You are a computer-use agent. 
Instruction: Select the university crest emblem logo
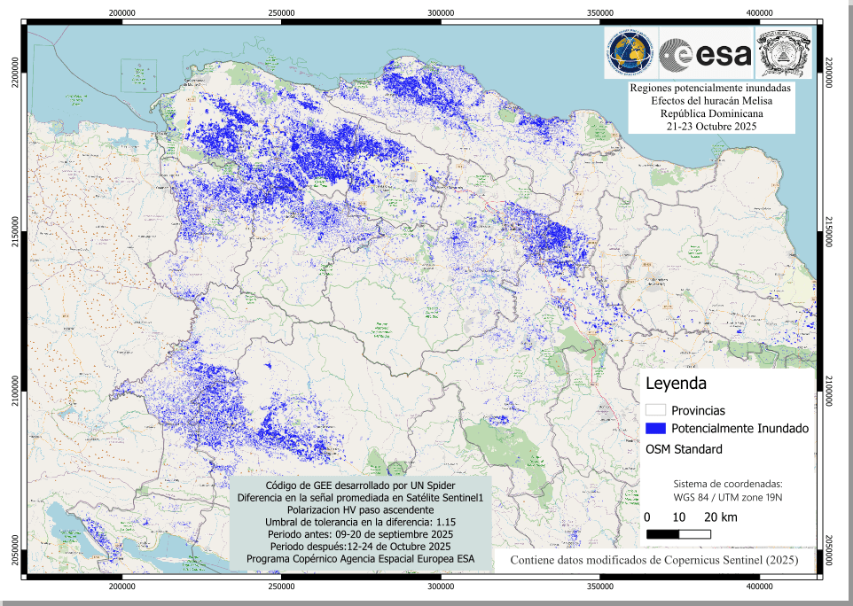pos(783,54)
